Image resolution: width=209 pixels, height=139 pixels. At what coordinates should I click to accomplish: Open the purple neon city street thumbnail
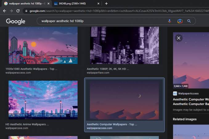click(124, 45)
